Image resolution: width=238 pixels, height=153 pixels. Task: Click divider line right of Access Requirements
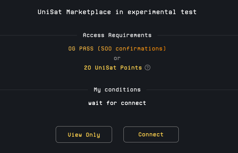[x=197, y=35]
